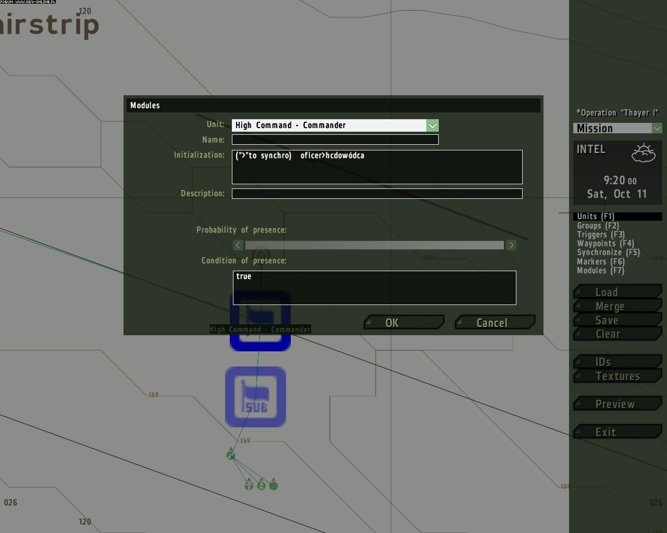
Task: Select the green group leader unit icon
Action: 231,455
